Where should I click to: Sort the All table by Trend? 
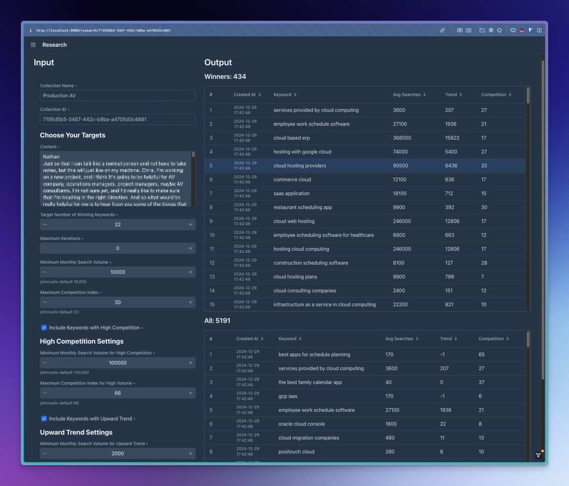449,339
